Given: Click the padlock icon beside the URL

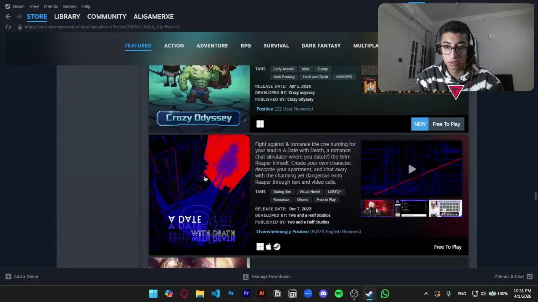Looking at the screenshot, I should (x=20, y=27).
